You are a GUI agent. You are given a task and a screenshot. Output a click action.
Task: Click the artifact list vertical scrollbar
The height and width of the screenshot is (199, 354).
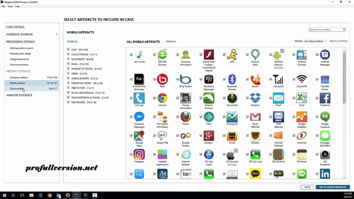click(344, 79)
